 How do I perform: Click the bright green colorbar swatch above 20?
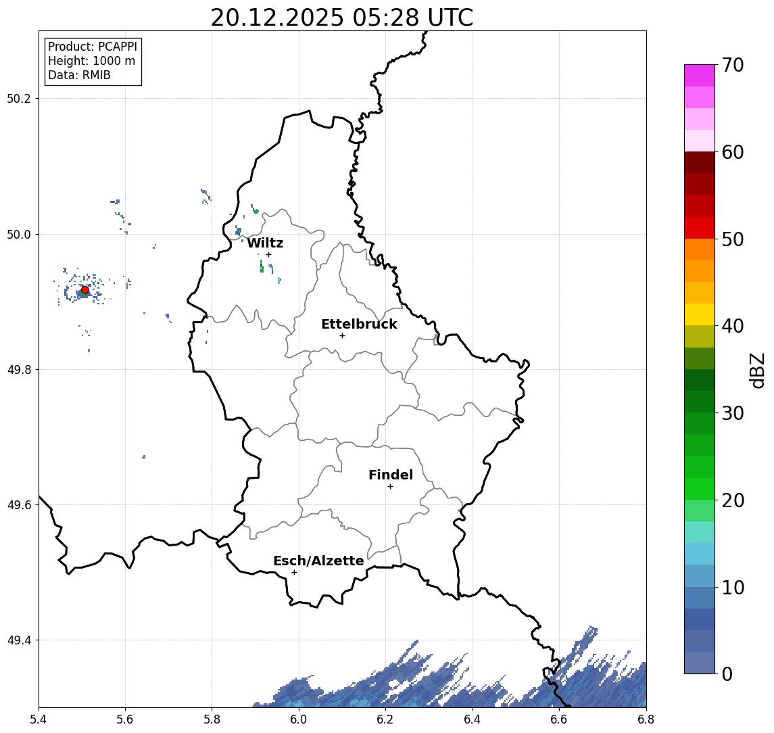pos(700,488)
